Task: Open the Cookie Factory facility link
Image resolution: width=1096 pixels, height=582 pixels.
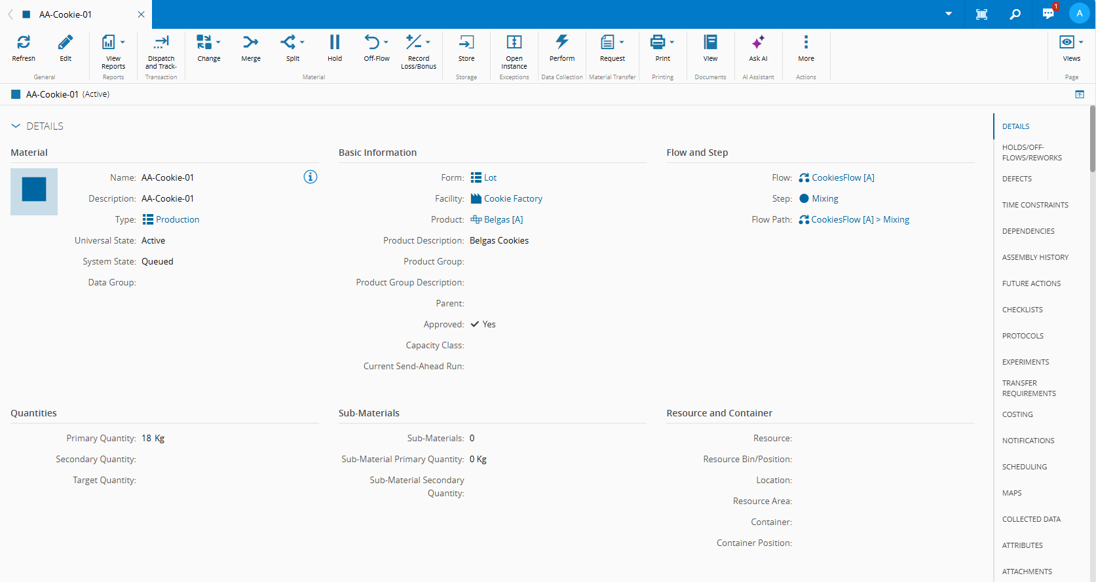Action: click(x=513, y=198)
